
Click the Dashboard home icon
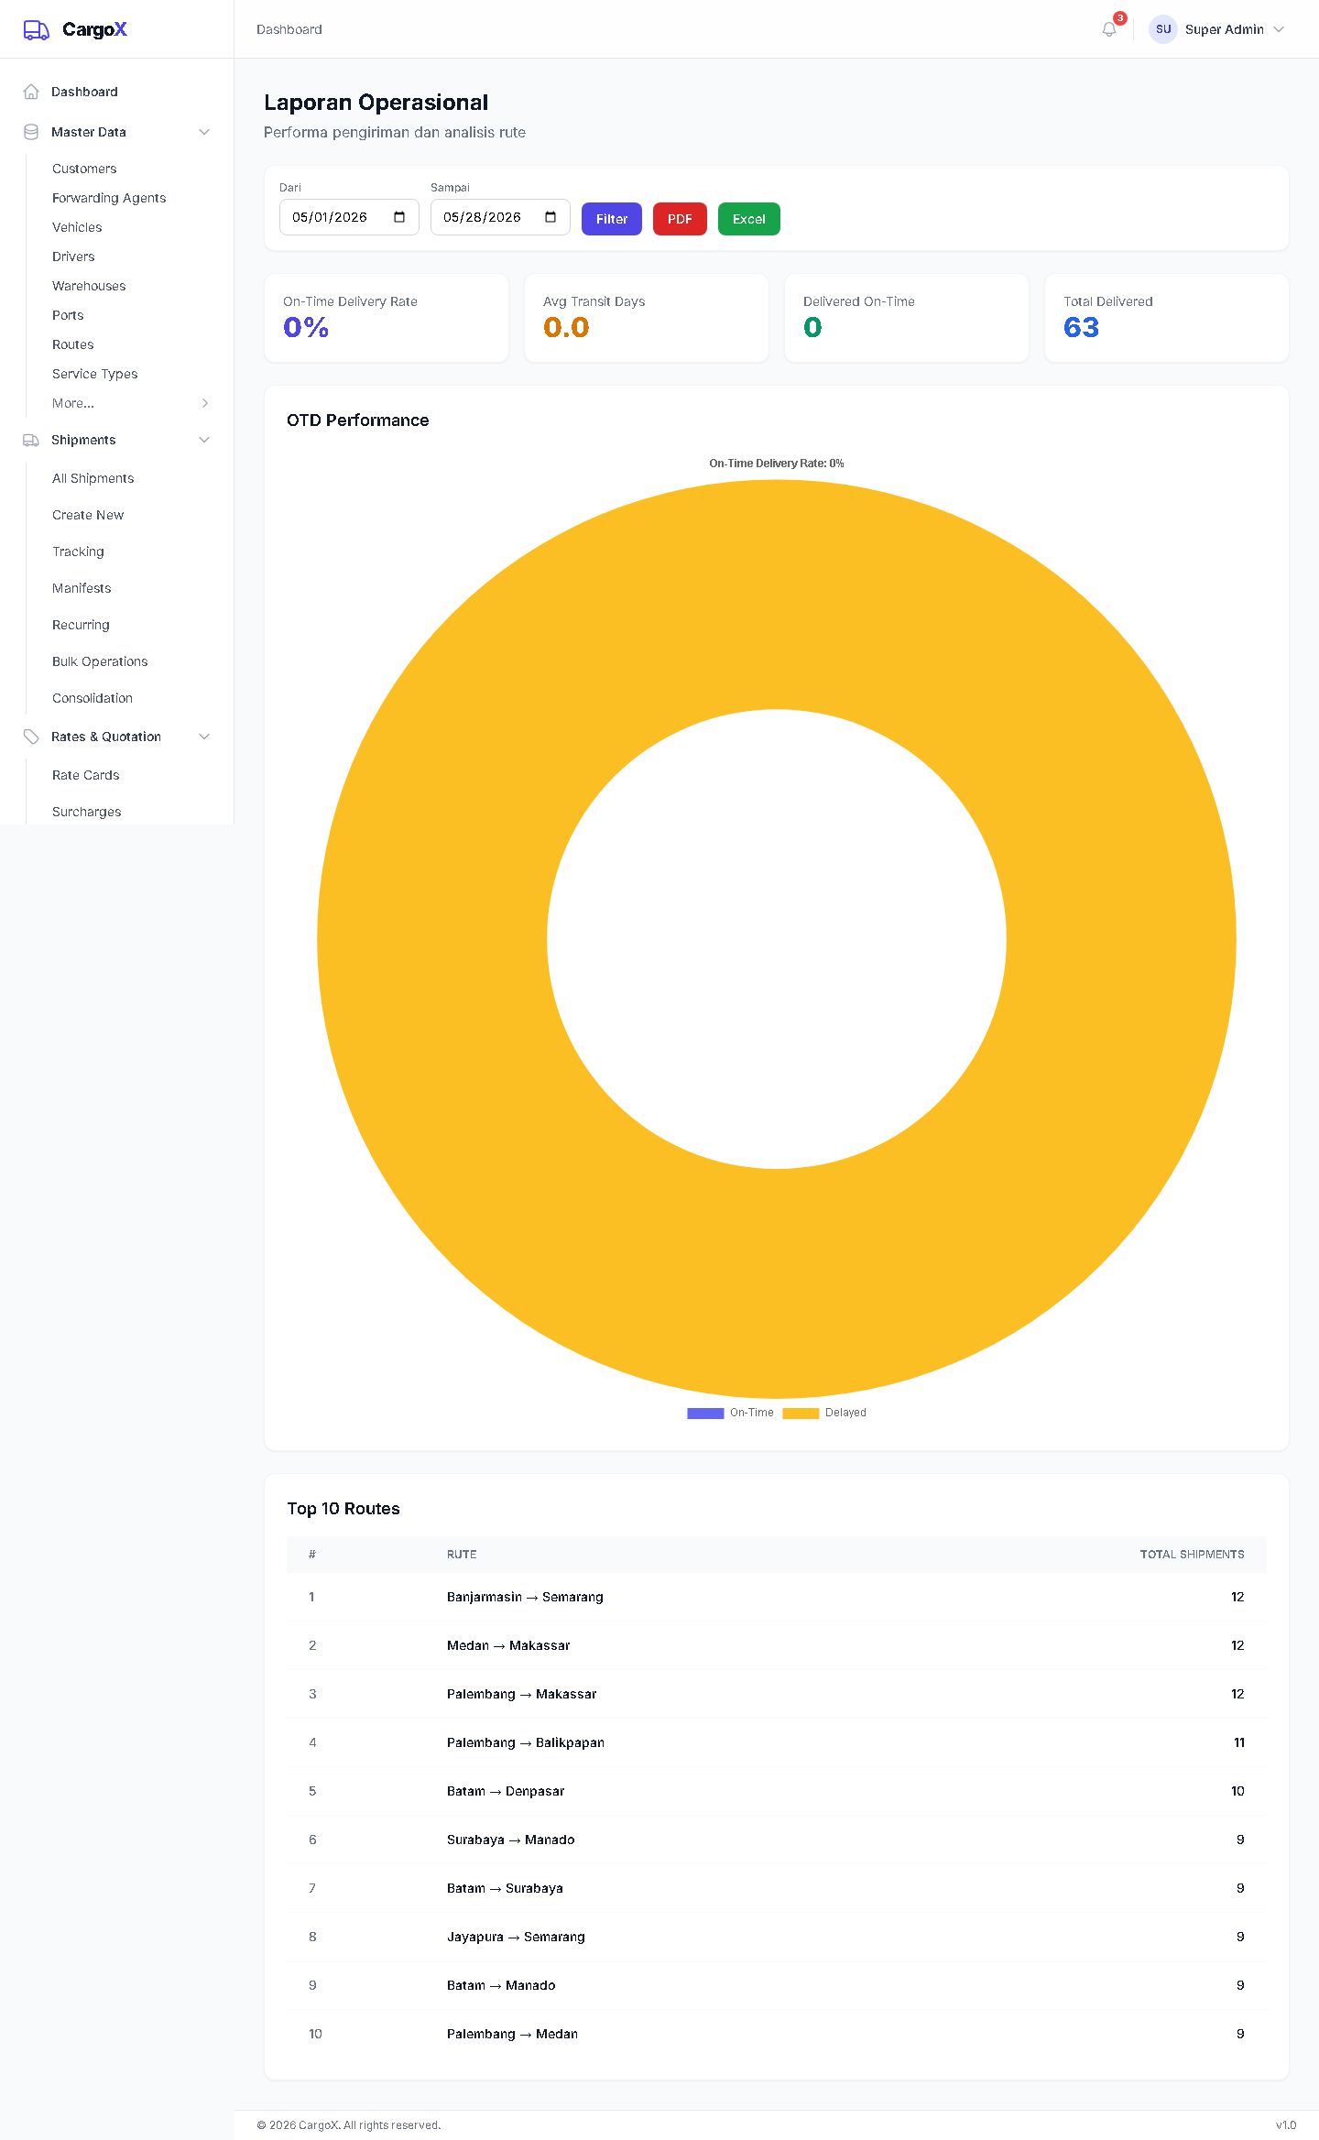pos(31,92)
